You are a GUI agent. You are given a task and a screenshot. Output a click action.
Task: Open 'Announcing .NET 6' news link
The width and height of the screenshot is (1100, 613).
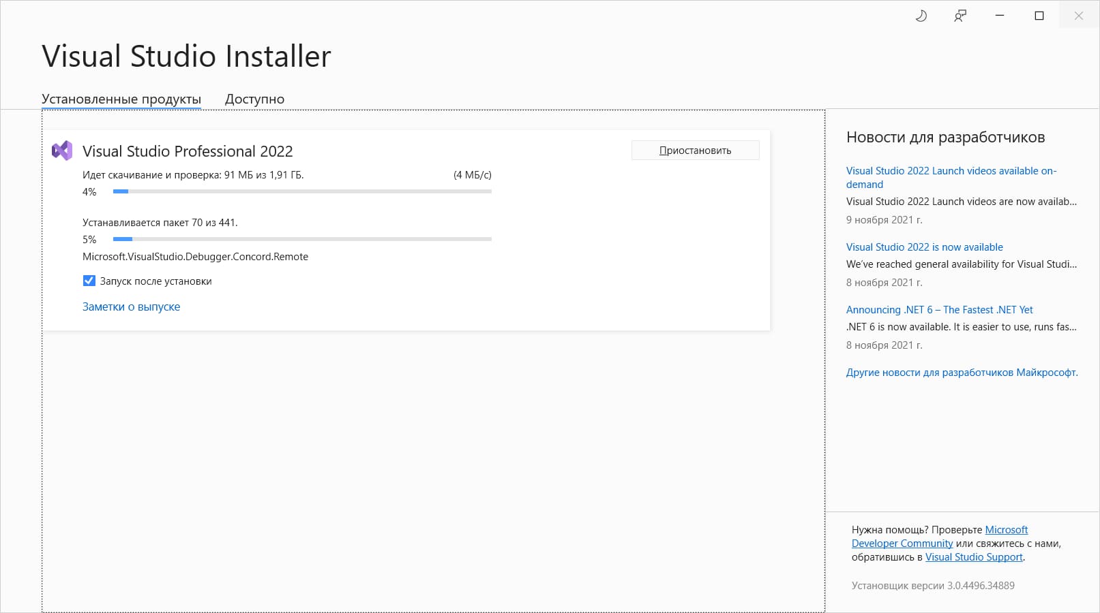tap(939, 309)
